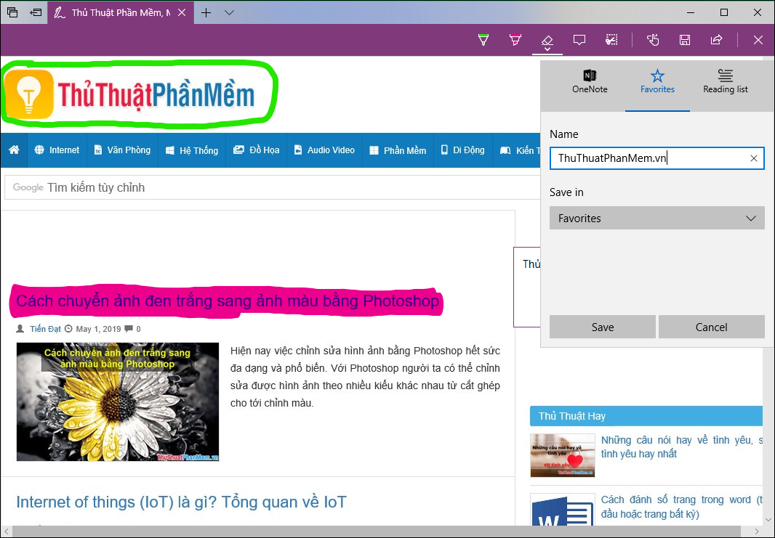775x538 pixels.
Task: Select the pink highlighter tool
Action: coord(515,40)
